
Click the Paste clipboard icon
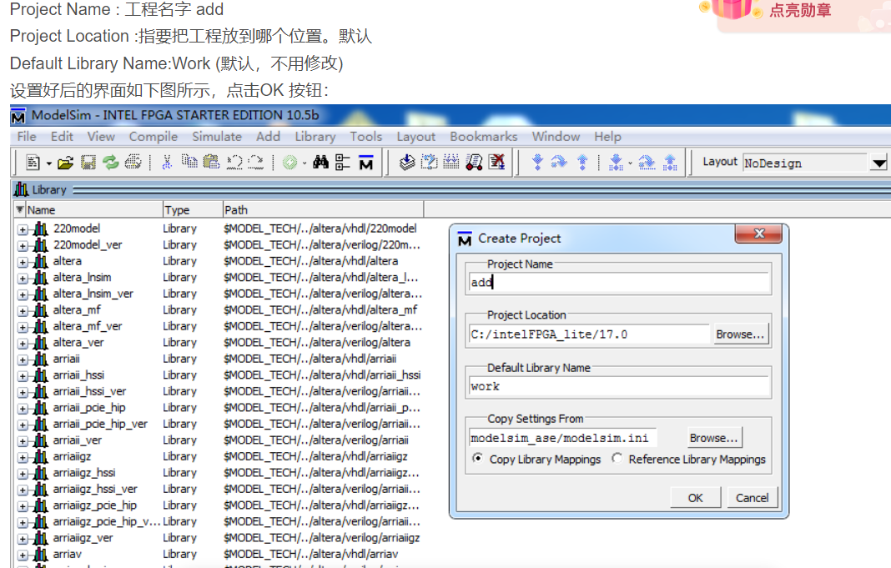tap(211, 163)
